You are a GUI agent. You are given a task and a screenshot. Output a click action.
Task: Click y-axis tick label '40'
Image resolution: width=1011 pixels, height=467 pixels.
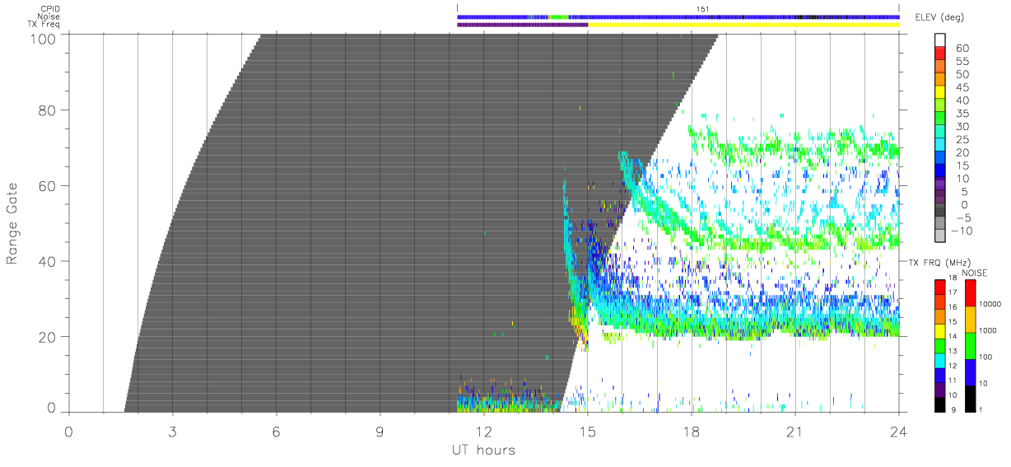[49, 261]
